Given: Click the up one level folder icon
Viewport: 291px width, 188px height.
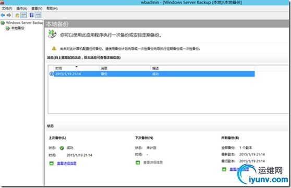Looking at the screenshot, I should click(x=17, y=15).
